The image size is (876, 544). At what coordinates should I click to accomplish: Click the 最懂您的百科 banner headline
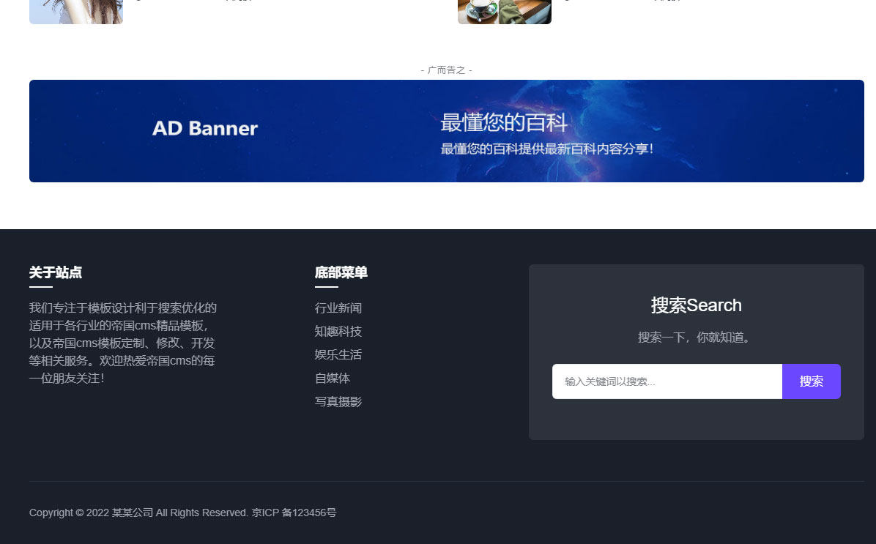(504, 122)
